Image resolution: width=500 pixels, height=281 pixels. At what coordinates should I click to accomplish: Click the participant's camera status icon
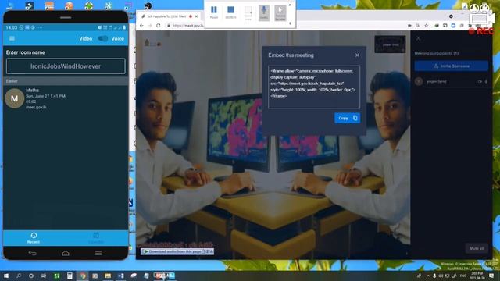pos(480,81)
